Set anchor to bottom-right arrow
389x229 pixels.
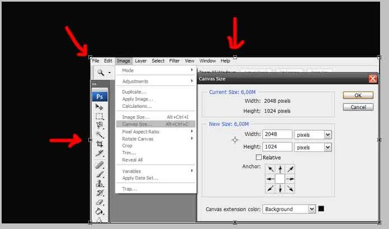click(x=290, y=188)
